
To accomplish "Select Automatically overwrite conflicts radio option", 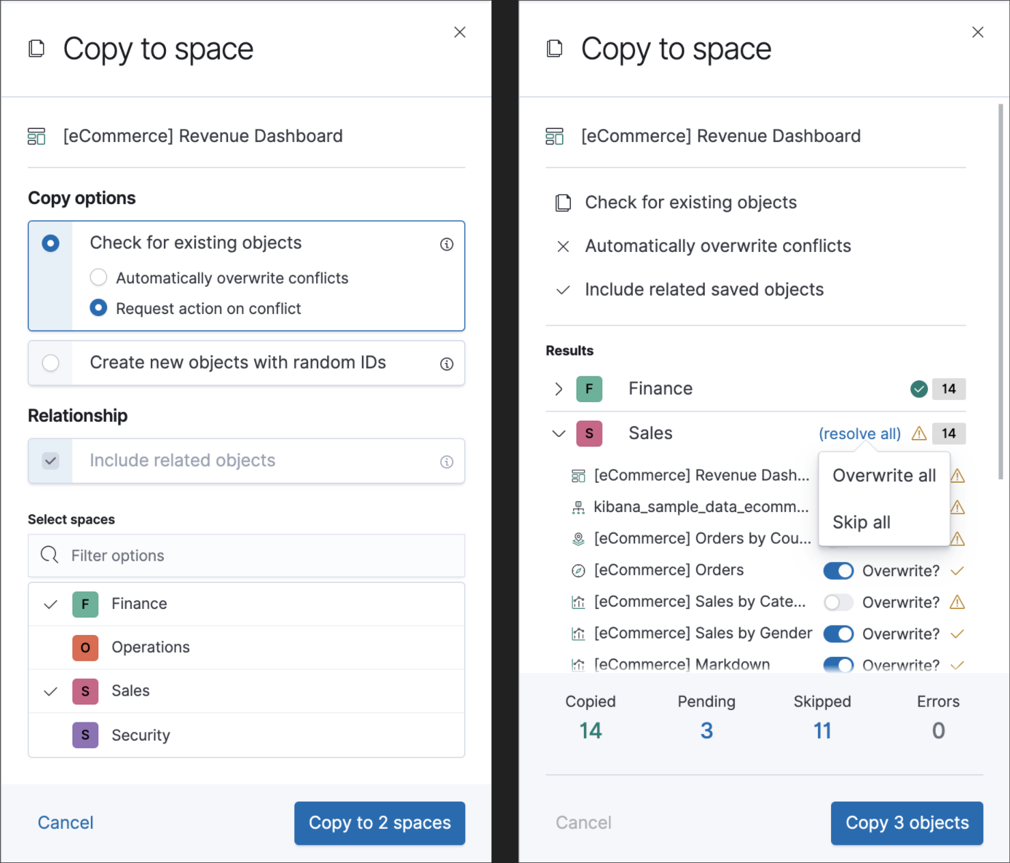I will tap(98, 277).
